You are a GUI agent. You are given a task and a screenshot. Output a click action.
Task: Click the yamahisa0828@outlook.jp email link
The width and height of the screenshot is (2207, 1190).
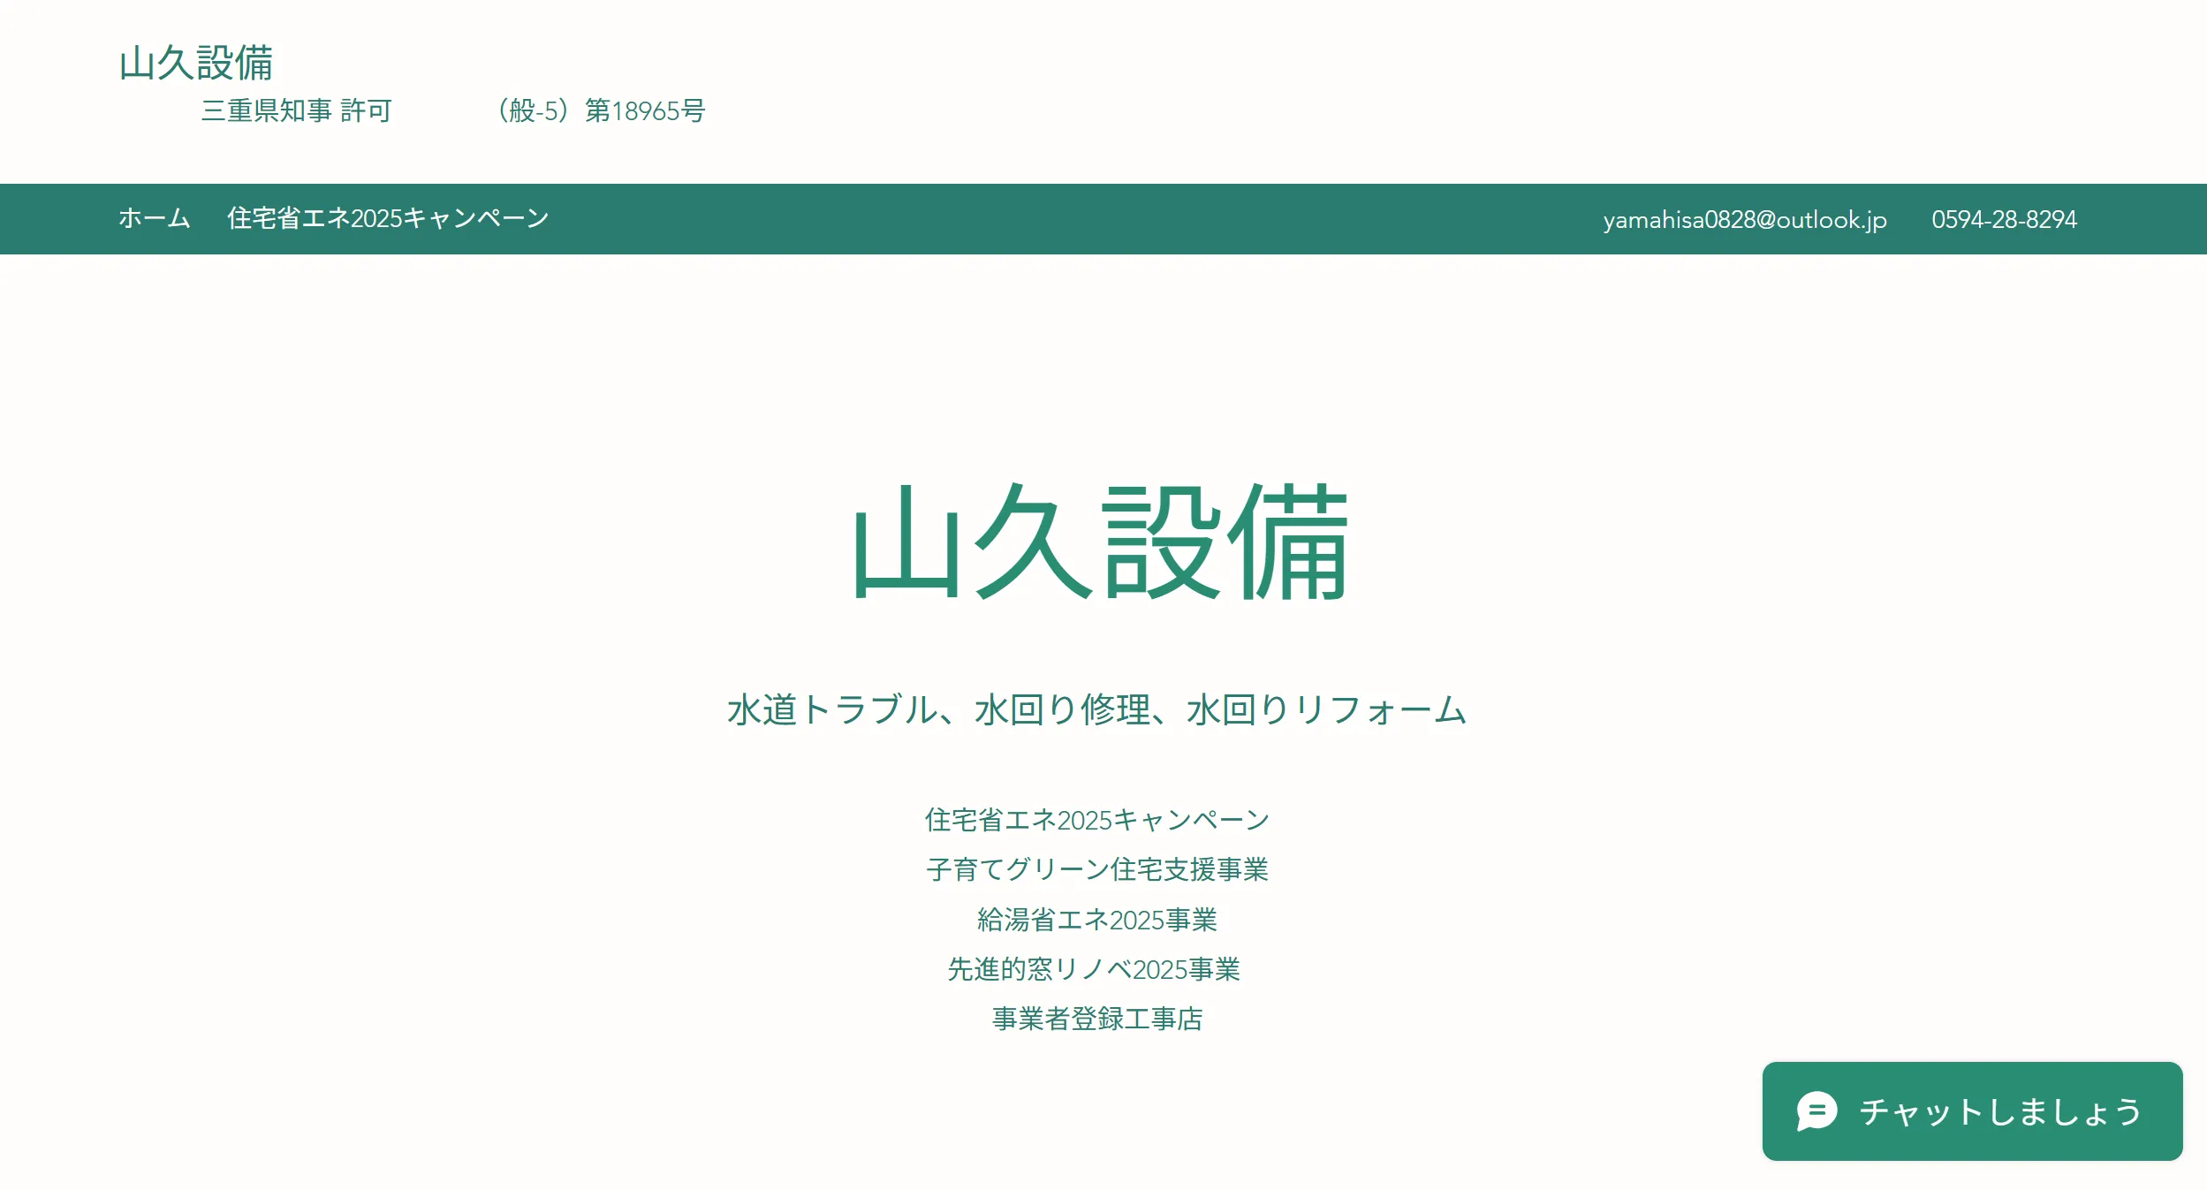click(x=1745, y=219)
